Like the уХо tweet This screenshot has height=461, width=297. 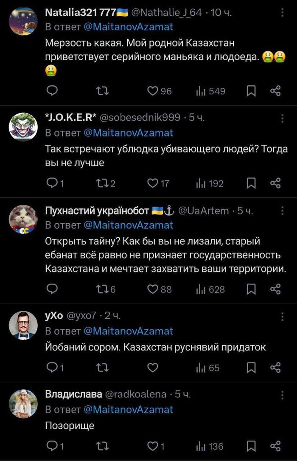(152, 368)
